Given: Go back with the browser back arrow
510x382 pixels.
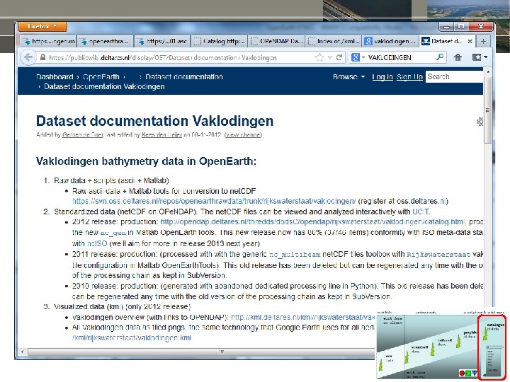Looking at the screenshot, I should tap(28, 57).
